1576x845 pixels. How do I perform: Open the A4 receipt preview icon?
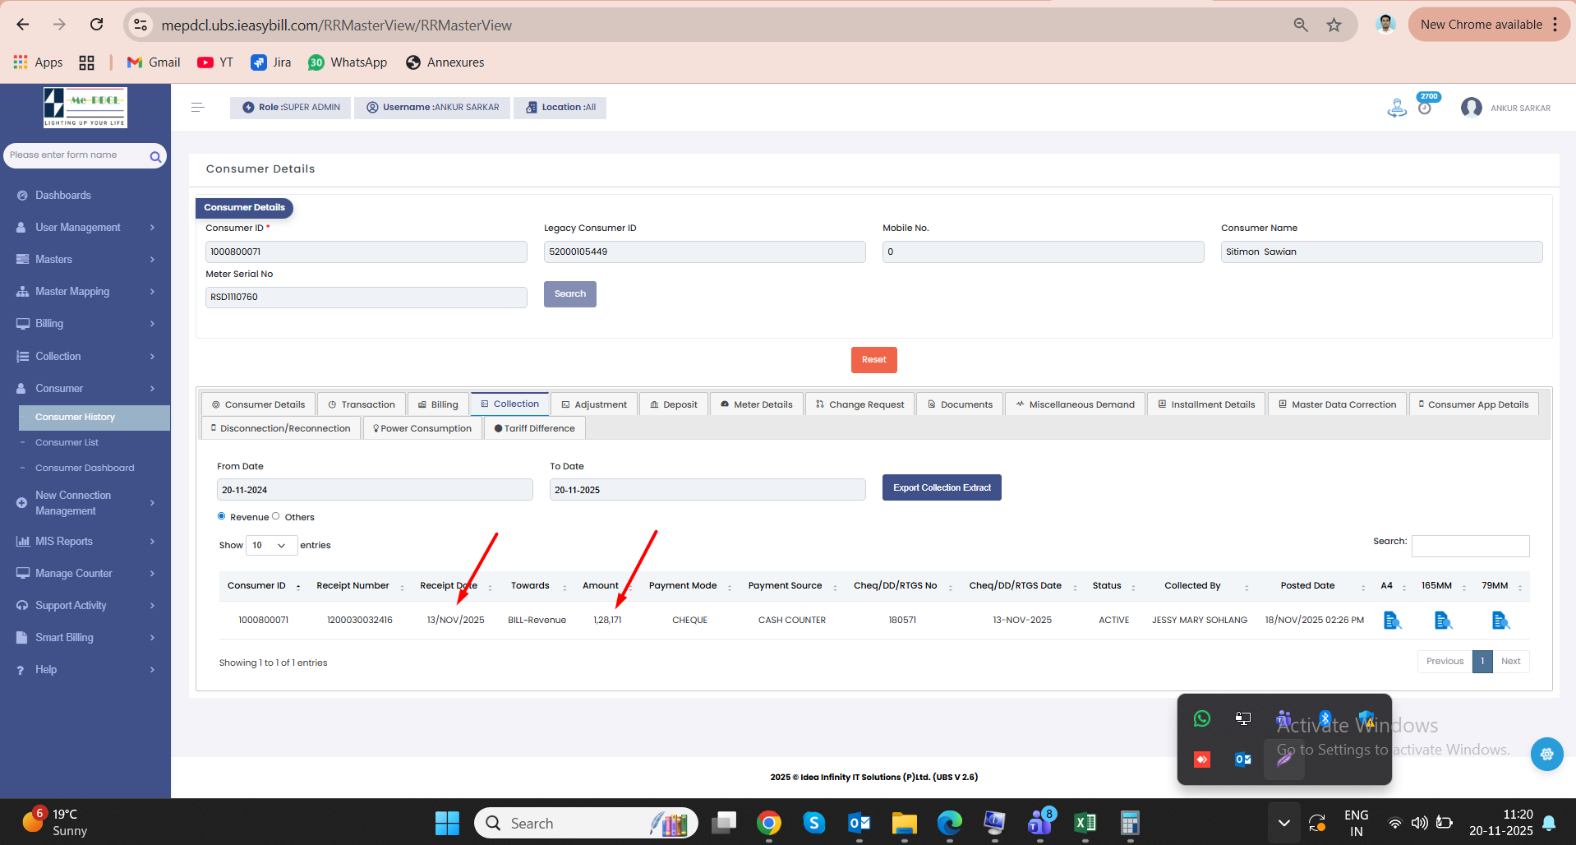[1392, 621]
